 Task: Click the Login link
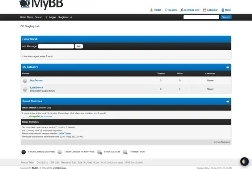[52, 17]
